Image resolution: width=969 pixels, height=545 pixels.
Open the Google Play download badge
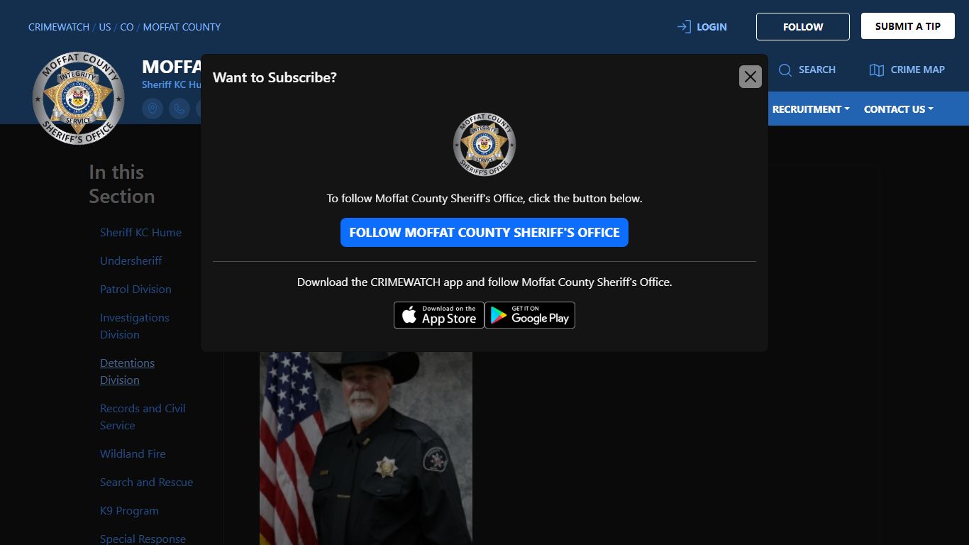[530, 315]
